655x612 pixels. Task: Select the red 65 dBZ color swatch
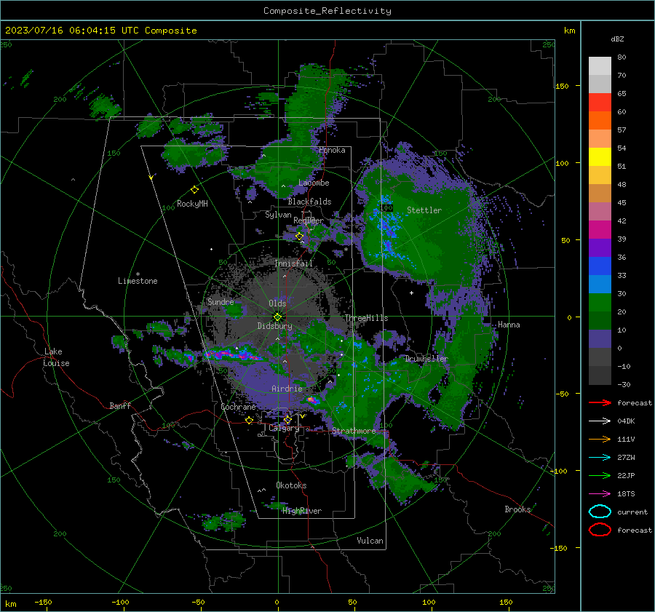pos(600,102)
